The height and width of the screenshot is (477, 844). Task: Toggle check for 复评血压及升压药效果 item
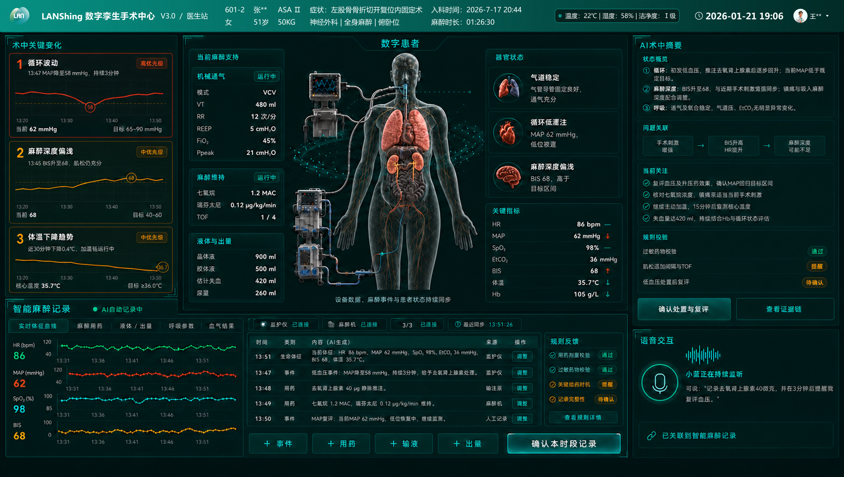pos(646,183)
